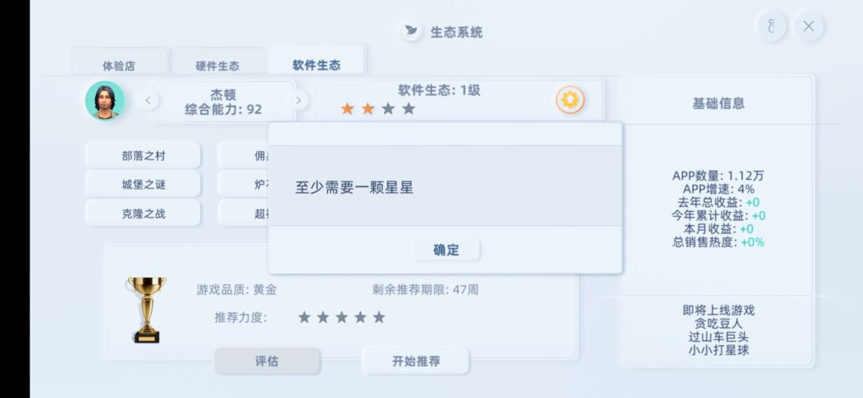This screenshot has height=398, width=863.
Task: Go to next employee with right chevron
Action: point(298,100)
